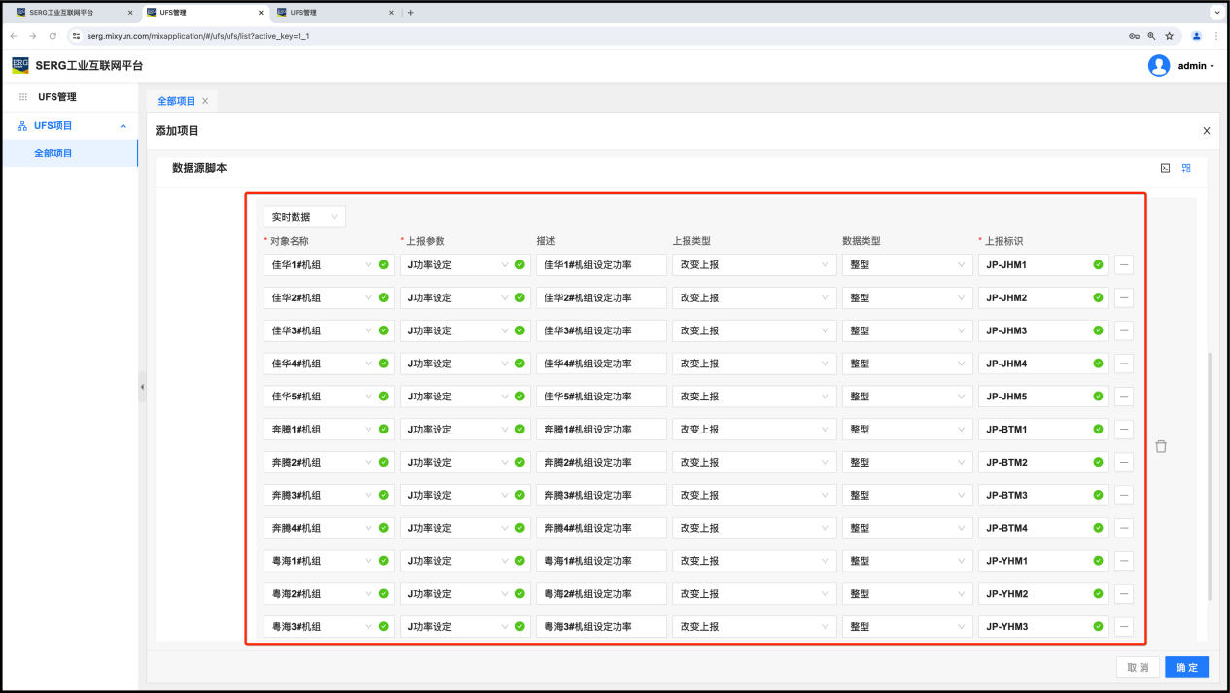Collapse the sidebar using the panel handle
The width and height of the screenshot is (1230, 693).
142,387
